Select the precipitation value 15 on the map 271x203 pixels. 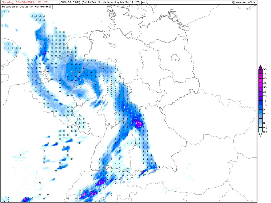(80, 80)
